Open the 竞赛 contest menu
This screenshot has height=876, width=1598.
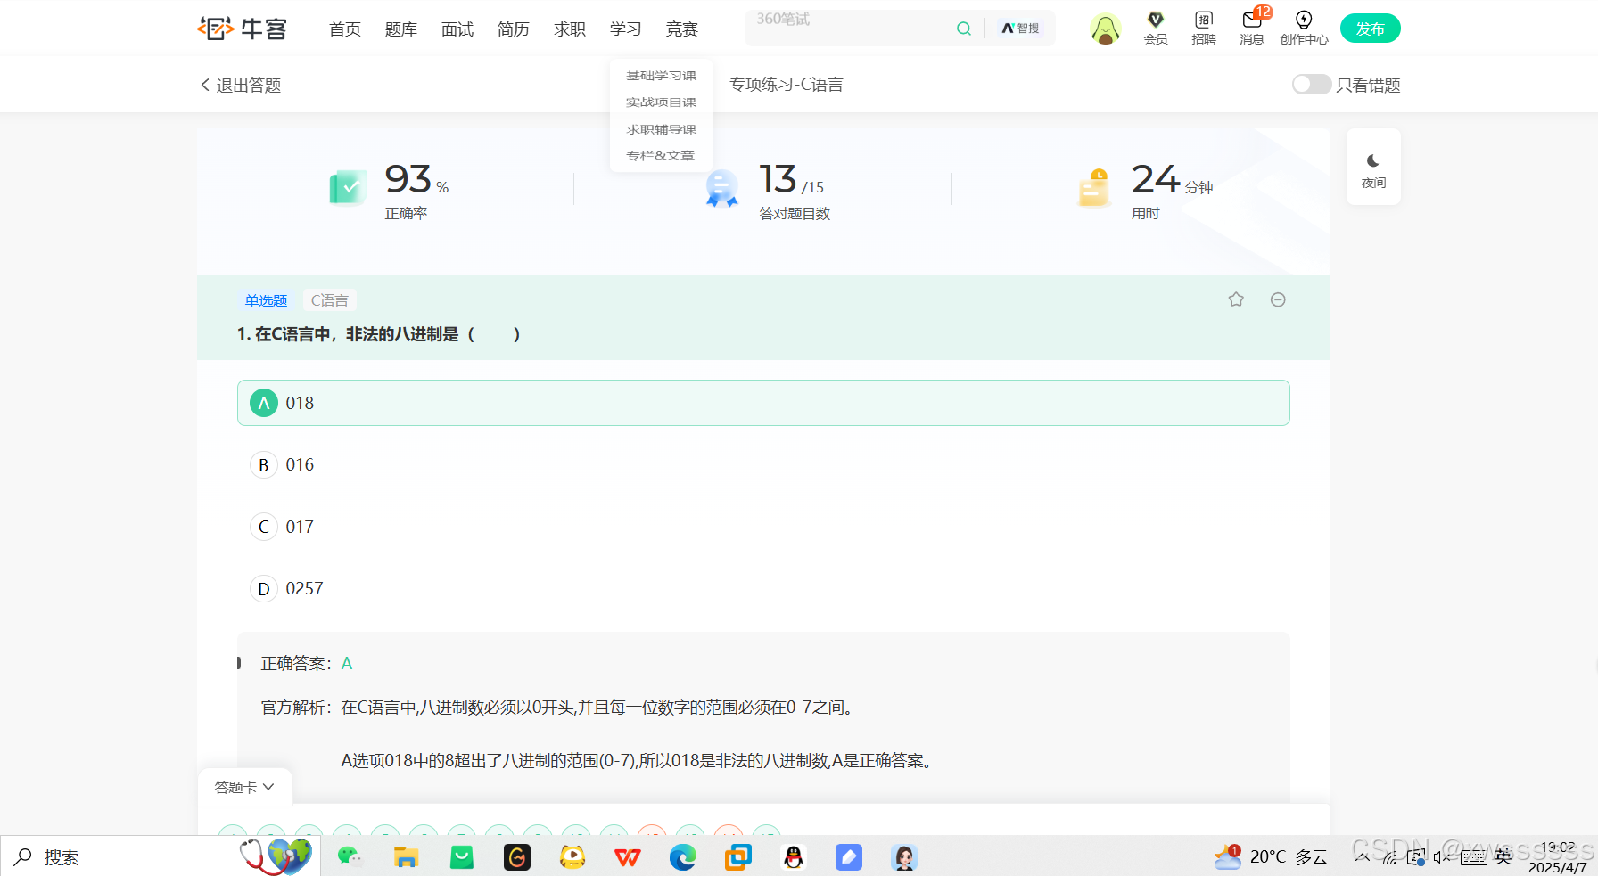pos(682,29)
